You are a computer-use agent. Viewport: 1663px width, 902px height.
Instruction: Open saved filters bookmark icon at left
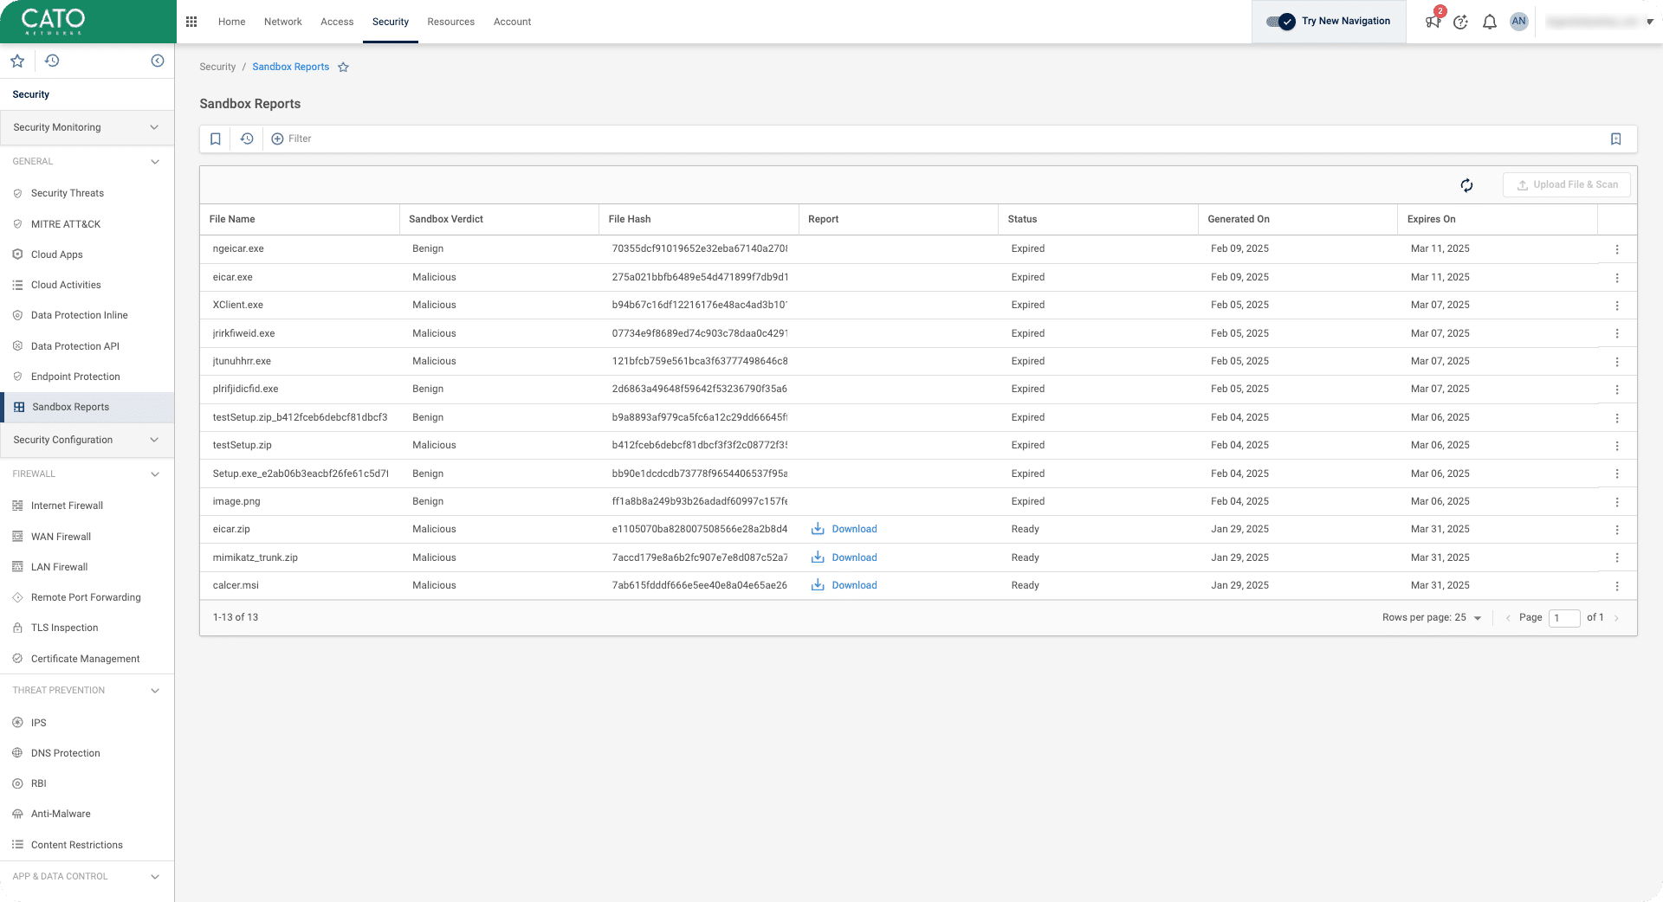[216, 139]
